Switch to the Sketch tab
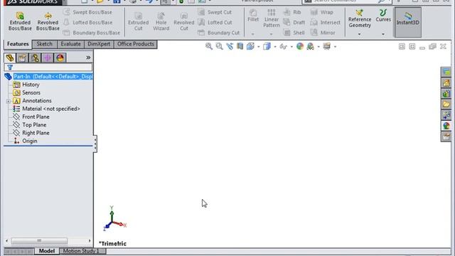455x256 pixels. pyautogui.click(x=44, y=44)
